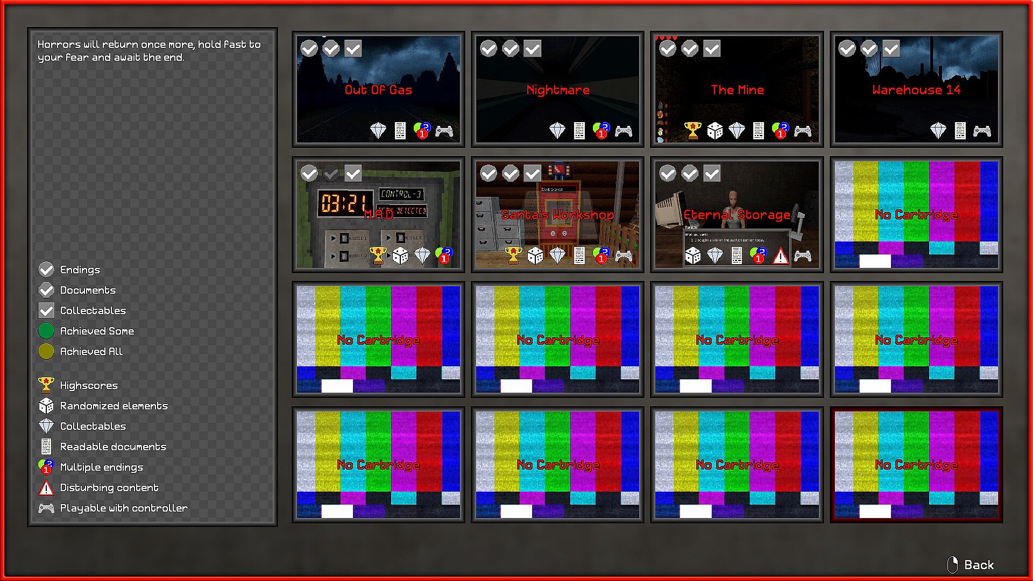Click the Back button
1033x581 pixels.
(971, 565)
